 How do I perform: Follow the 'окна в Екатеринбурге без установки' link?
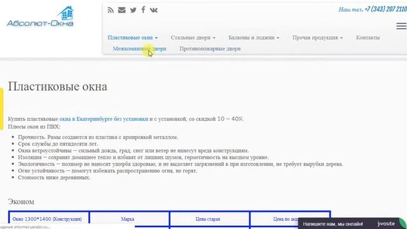pos(104,119)
